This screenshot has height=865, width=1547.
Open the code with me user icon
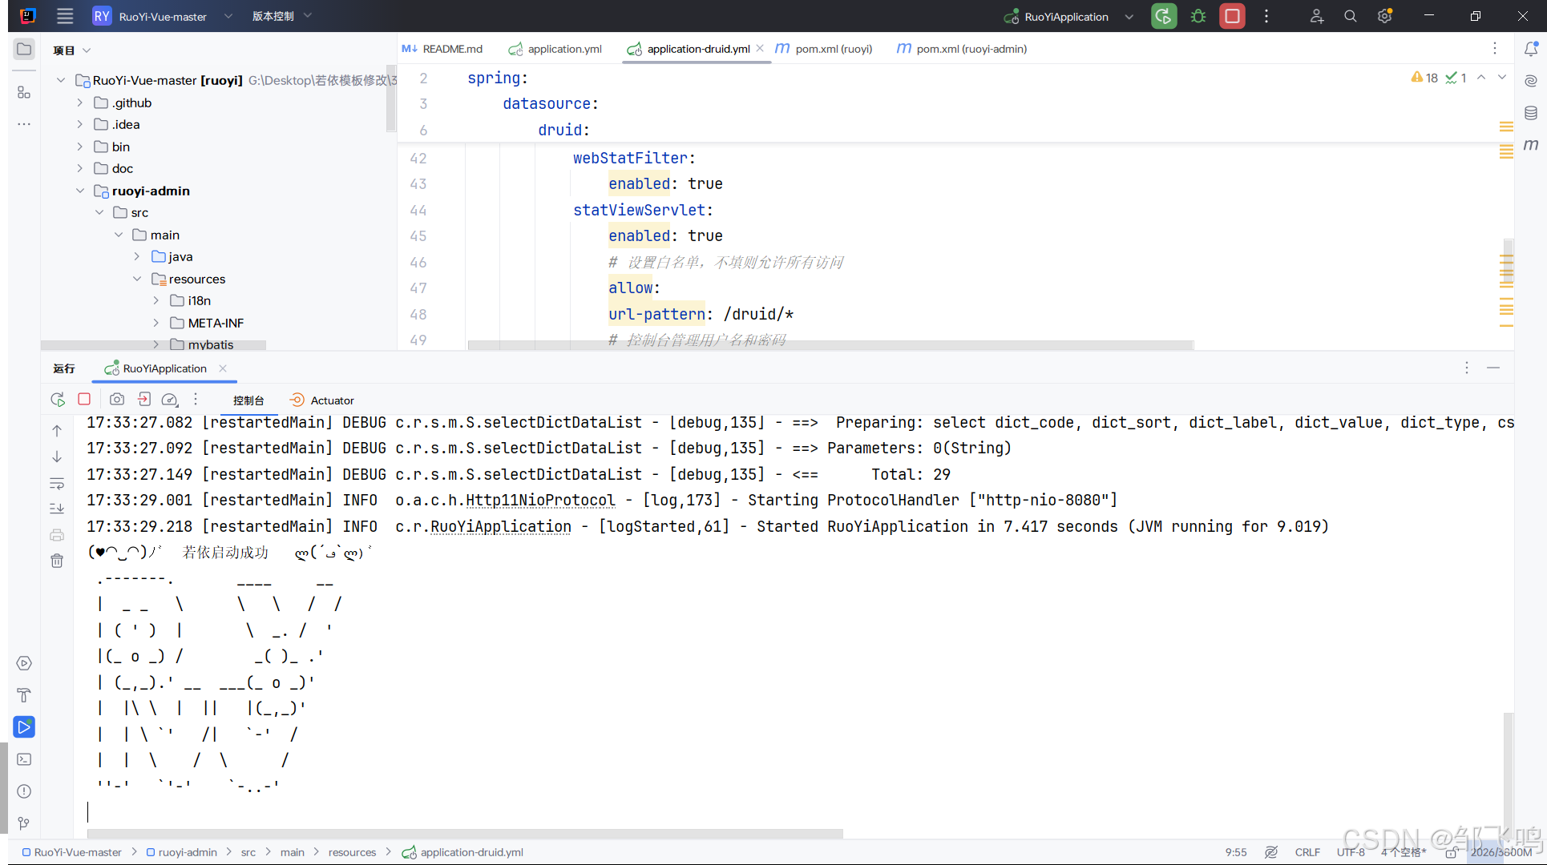pos(1317,16)
